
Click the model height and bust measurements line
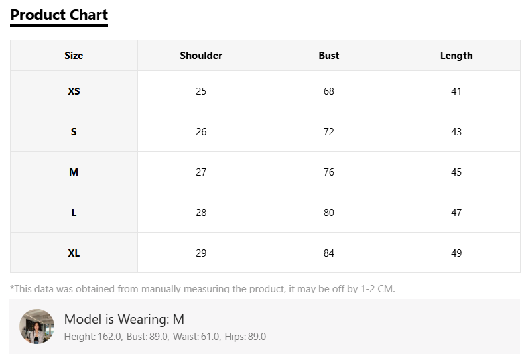coord(165,337)
